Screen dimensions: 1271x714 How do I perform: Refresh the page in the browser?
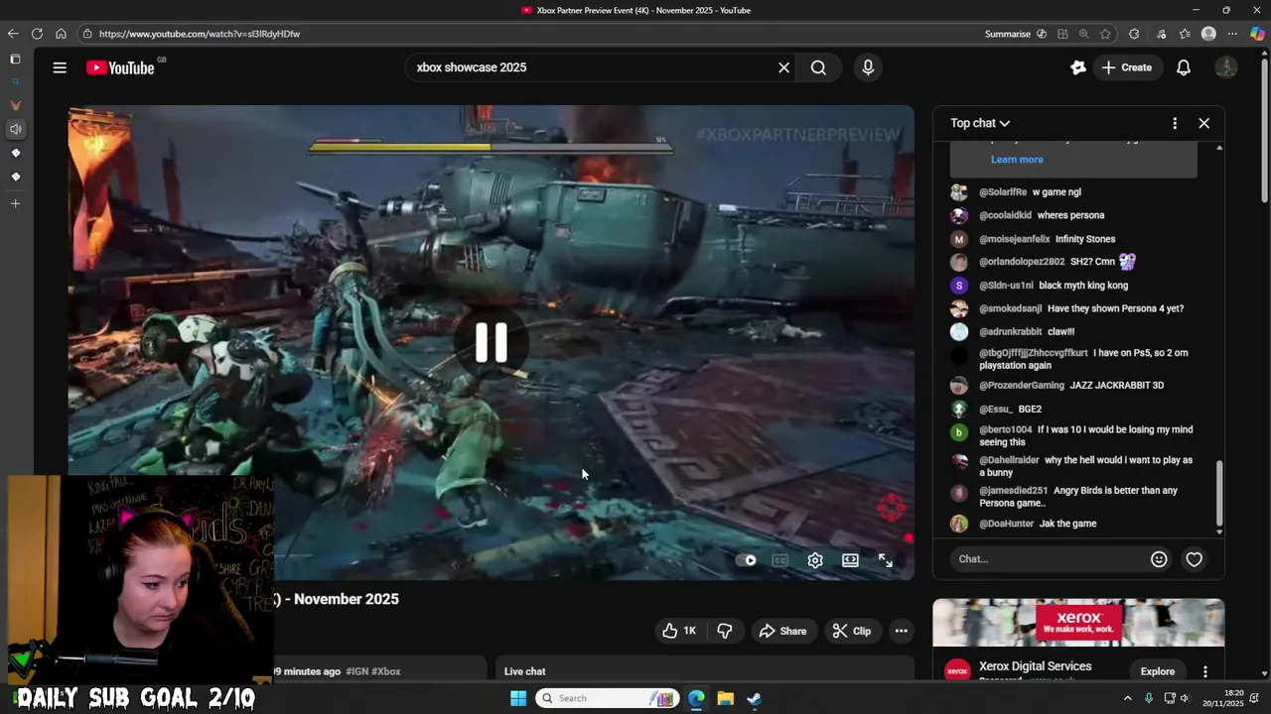[x=37, y=34]
